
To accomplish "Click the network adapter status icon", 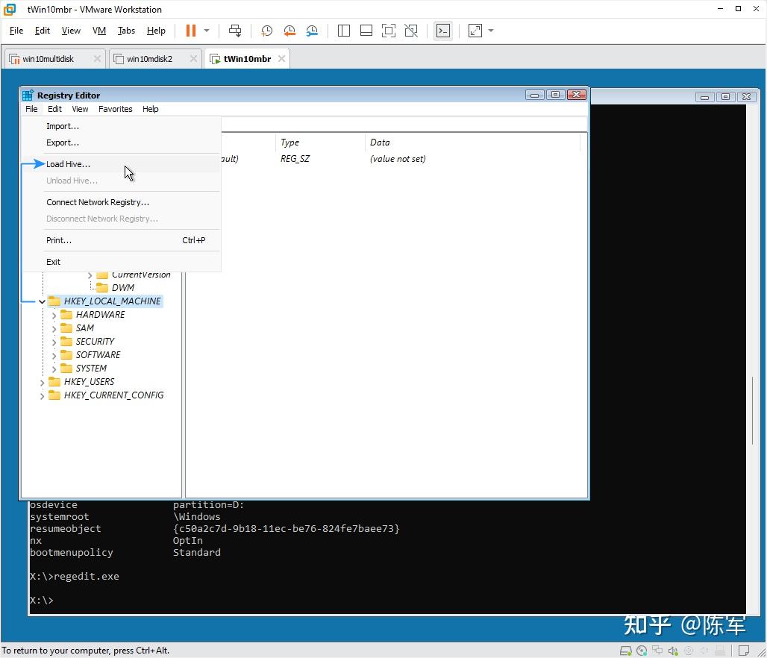I will [658, 651].
